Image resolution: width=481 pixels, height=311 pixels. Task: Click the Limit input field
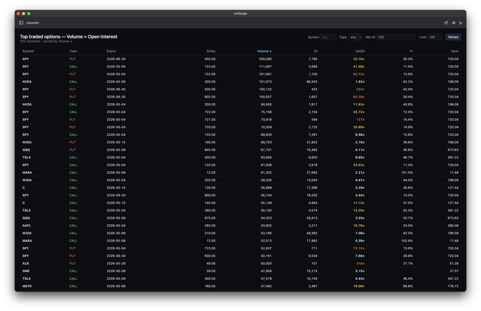pos(435,37)
